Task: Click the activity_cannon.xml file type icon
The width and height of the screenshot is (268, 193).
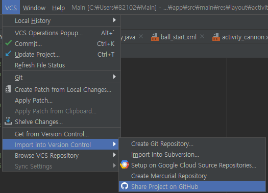Action: (x=216, y=37)
